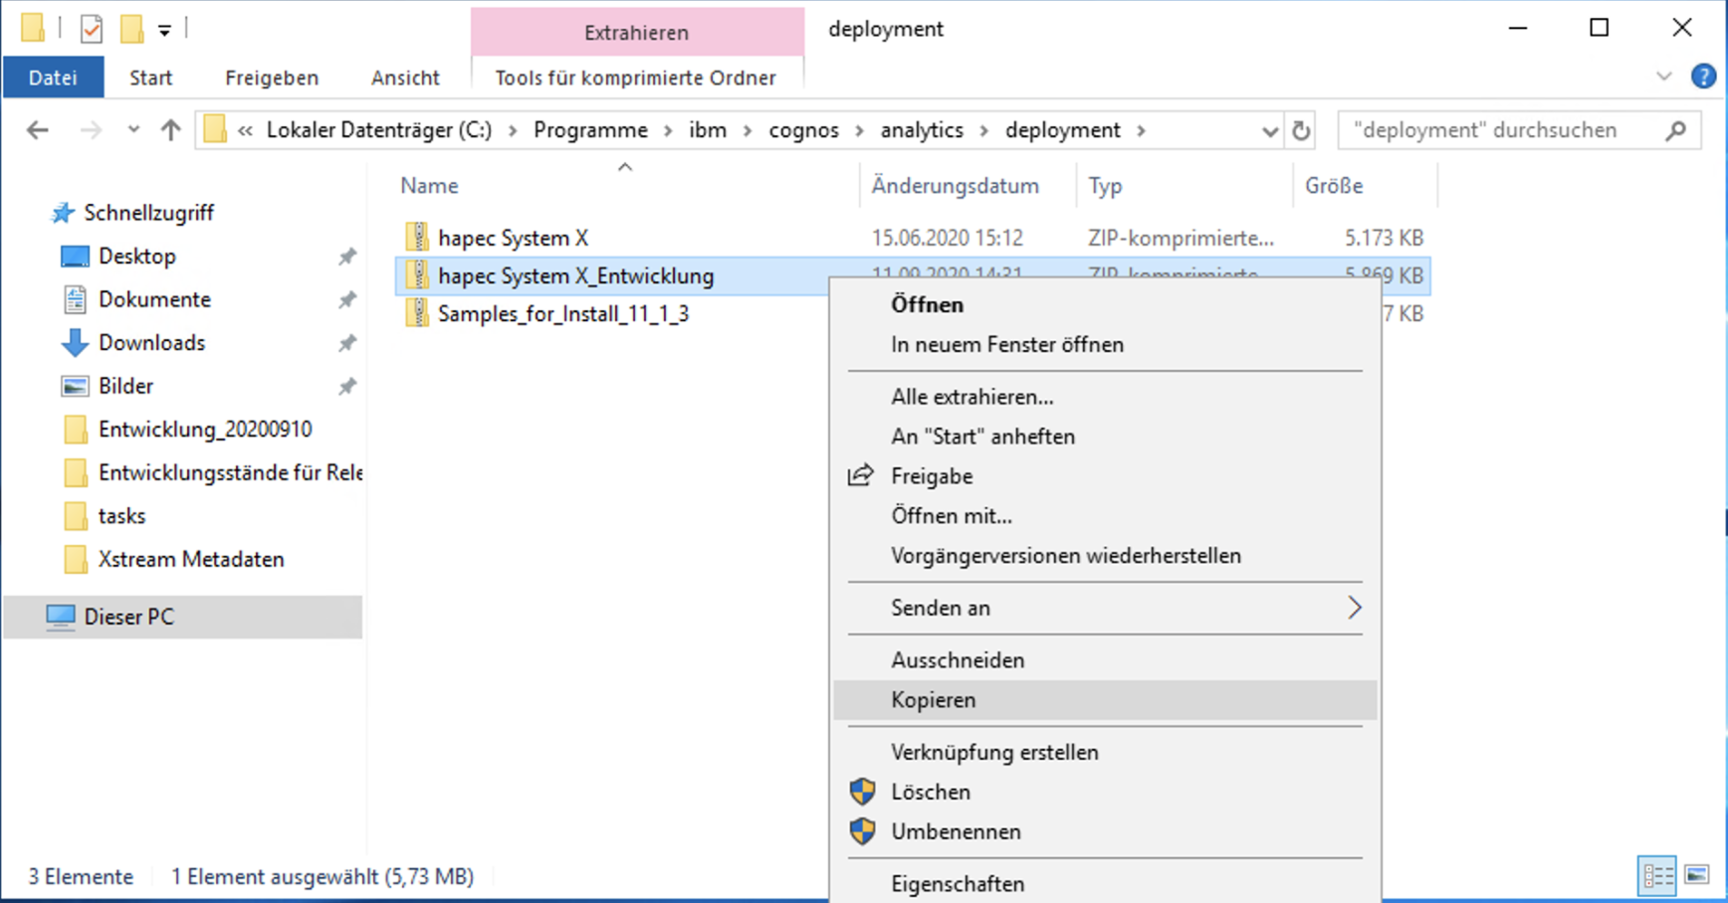This screenshot has width=1728, height=903.
Task: Switch to large thumbnails view icon
Action: (1697, 876)
